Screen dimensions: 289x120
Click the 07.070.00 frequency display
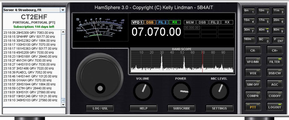[156, 31]
